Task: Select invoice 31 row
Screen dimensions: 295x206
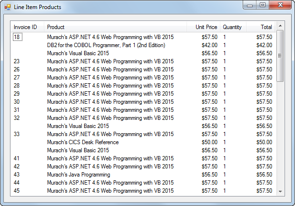Action: pyautogui.click(x=143, y=110)
